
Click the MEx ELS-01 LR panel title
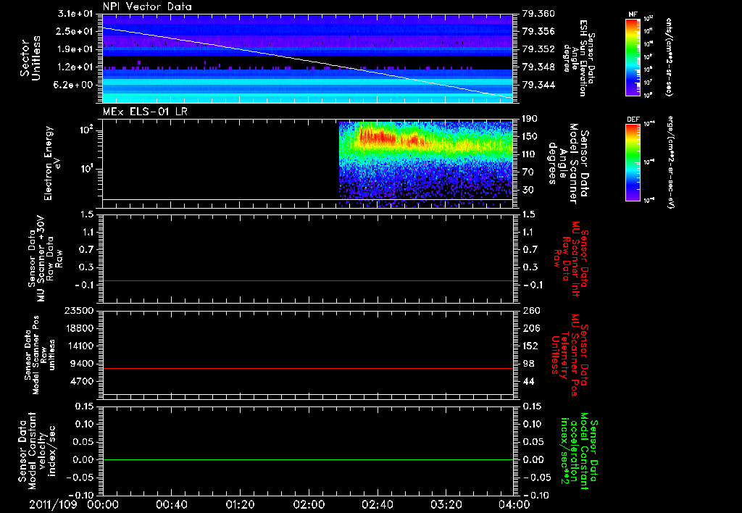click(143, 111)
